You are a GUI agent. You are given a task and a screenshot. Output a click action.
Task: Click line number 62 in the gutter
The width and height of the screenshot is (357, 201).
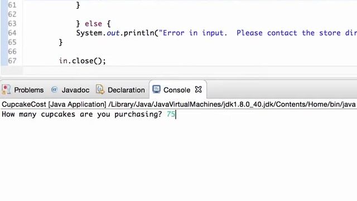coord(12,15)
